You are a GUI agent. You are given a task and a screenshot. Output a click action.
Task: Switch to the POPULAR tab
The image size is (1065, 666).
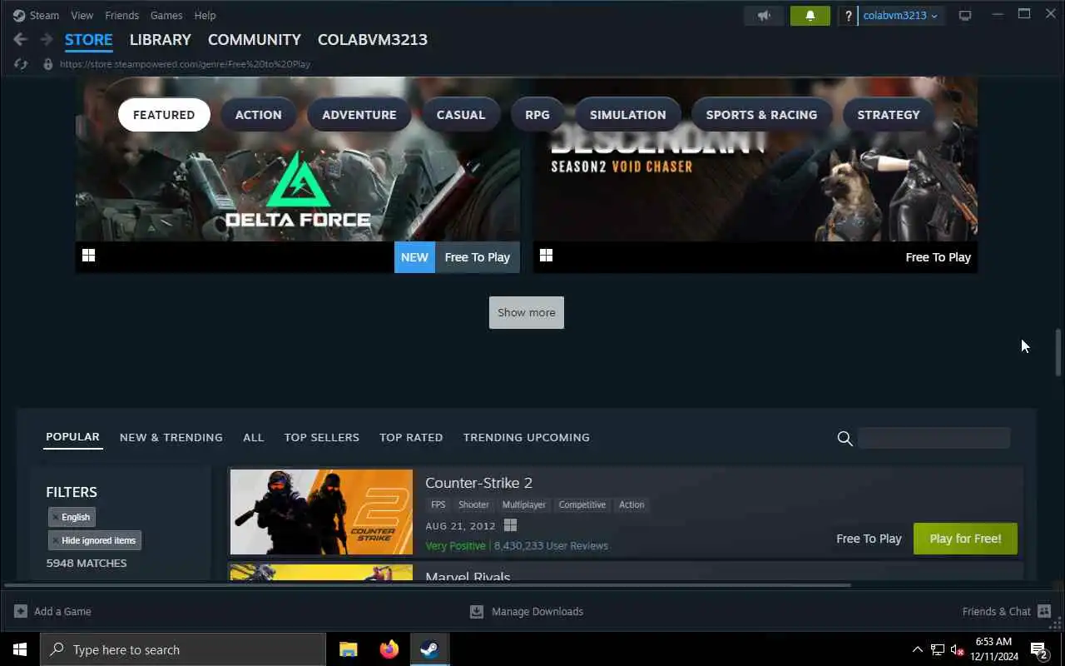point(72,437)
